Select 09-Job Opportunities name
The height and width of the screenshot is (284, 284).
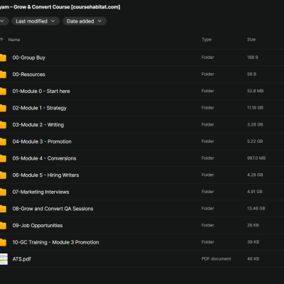tap(38, 226)
